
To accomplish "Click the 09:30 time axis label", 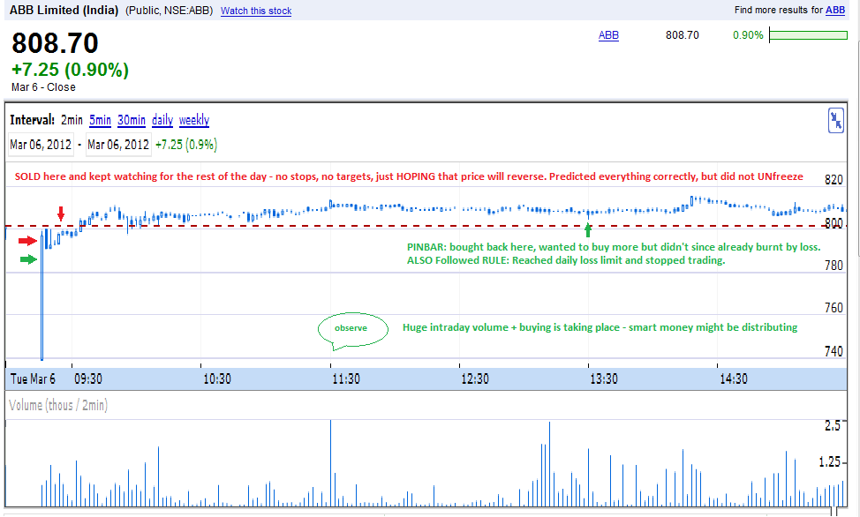I will click(88, 378).
